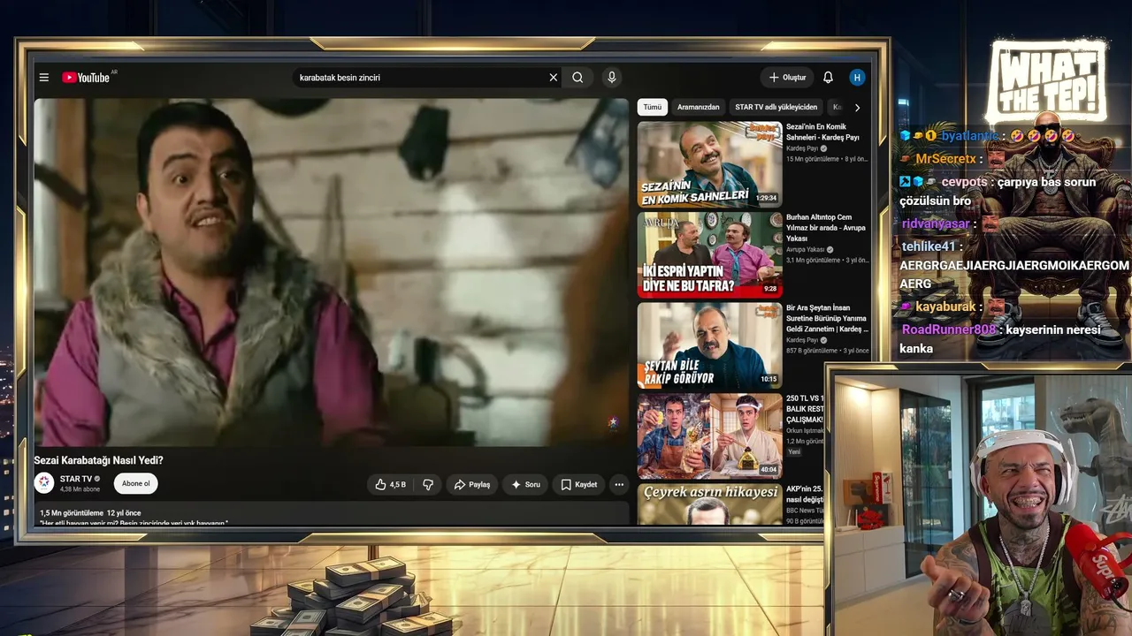The height and width of the screenshot is (636, 1132).
Task: Open the YouTube hamburger guide menu
Action: click(x=43, y=78)
